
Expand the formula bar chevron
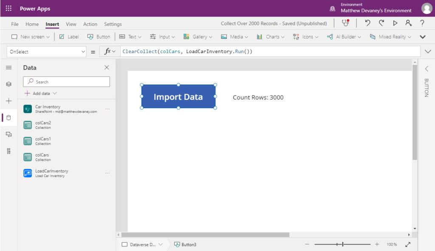[428, 51]
